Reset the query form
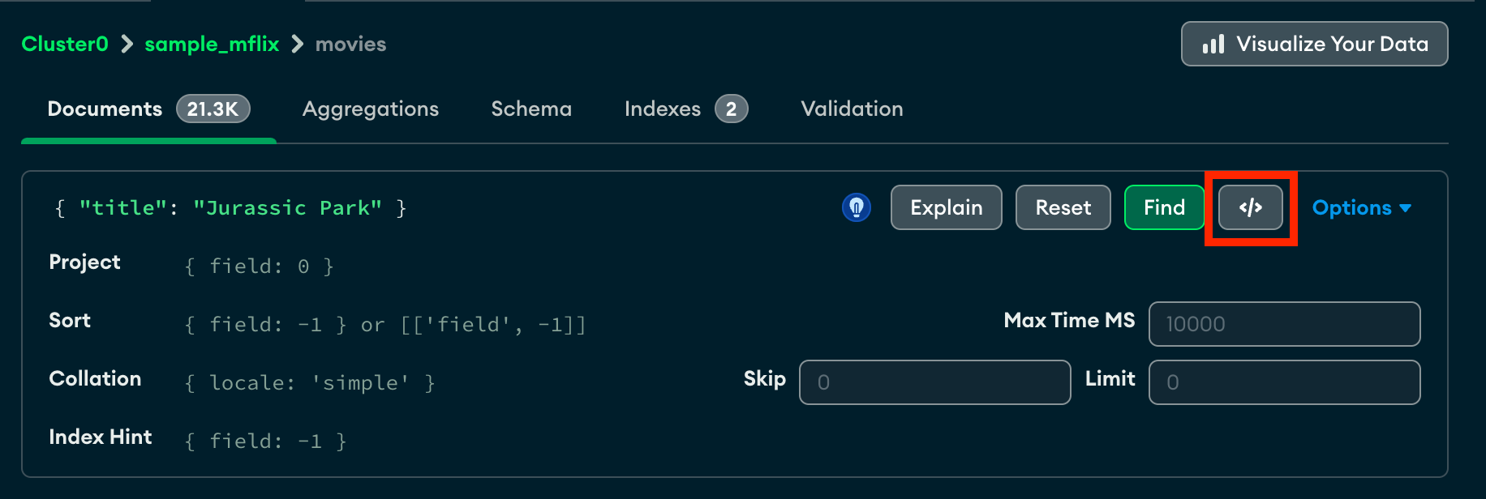The width and height of the screenshot is (1486, 499). pos(1063,207)
